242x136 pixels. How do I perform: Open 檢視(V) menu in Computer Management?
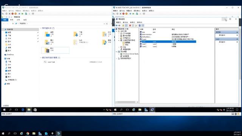click(x=132, y=22)
